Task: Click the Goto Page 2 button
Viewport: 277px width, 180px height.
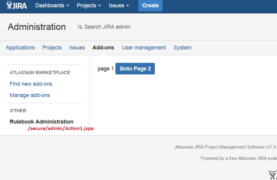Action: (x=135, y=69)
